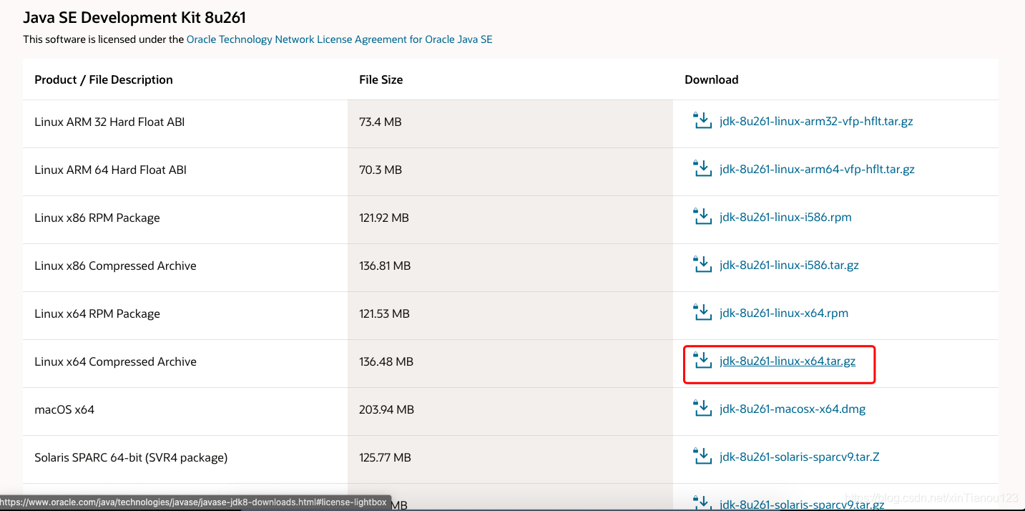Download jdk-8u261-linux-x64.tar.gz
This screenshot has width=1025, height=511.
tap(788, 361)
